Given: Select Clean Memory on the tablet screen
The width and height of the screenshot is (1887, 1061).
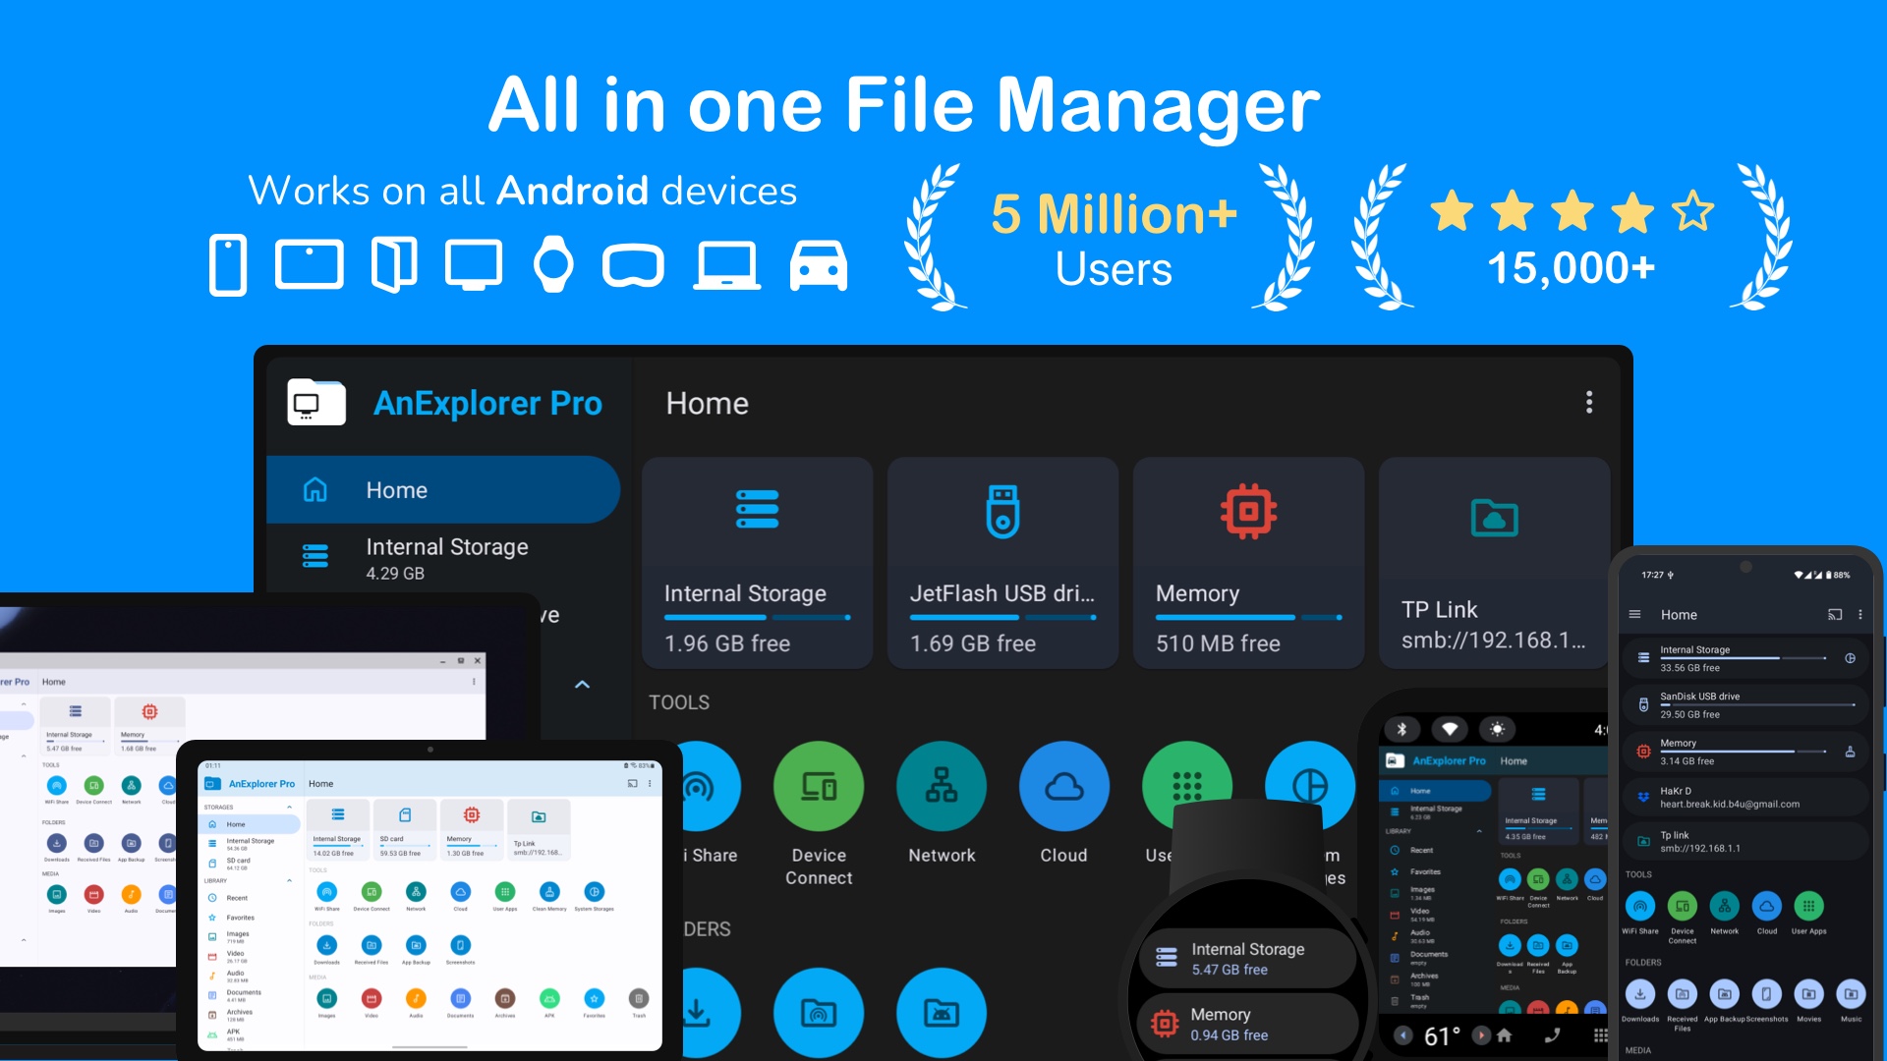Looking at the screenshot, I should 549,892.
